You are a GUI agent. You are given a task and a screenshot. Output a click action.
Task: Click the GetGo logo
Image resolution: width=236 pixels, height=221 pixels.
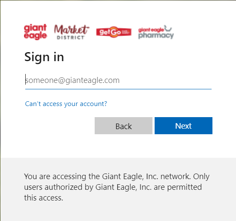click(114, 32)
